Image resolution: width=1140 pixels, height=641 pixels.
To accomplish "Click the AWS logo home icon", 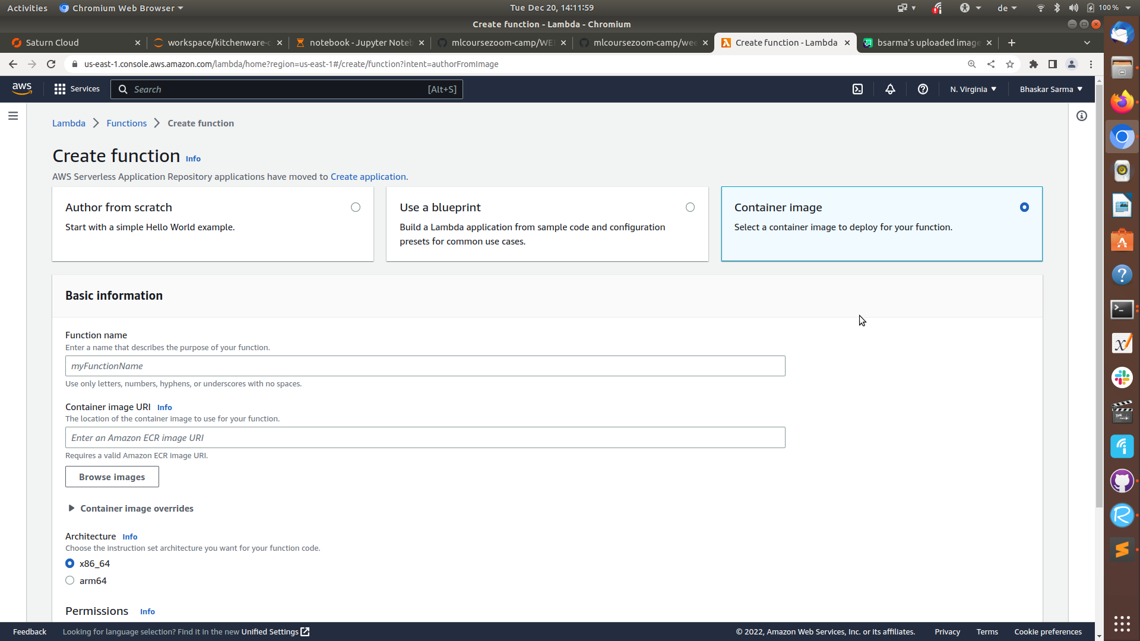I will (x=22, y=88).
